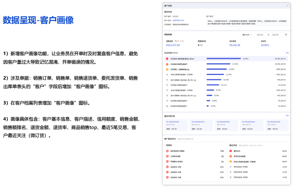This screenshot has height=189, width=297.
Task: Click red icon of first 购物车 item
Action: [x=167, y=151]
